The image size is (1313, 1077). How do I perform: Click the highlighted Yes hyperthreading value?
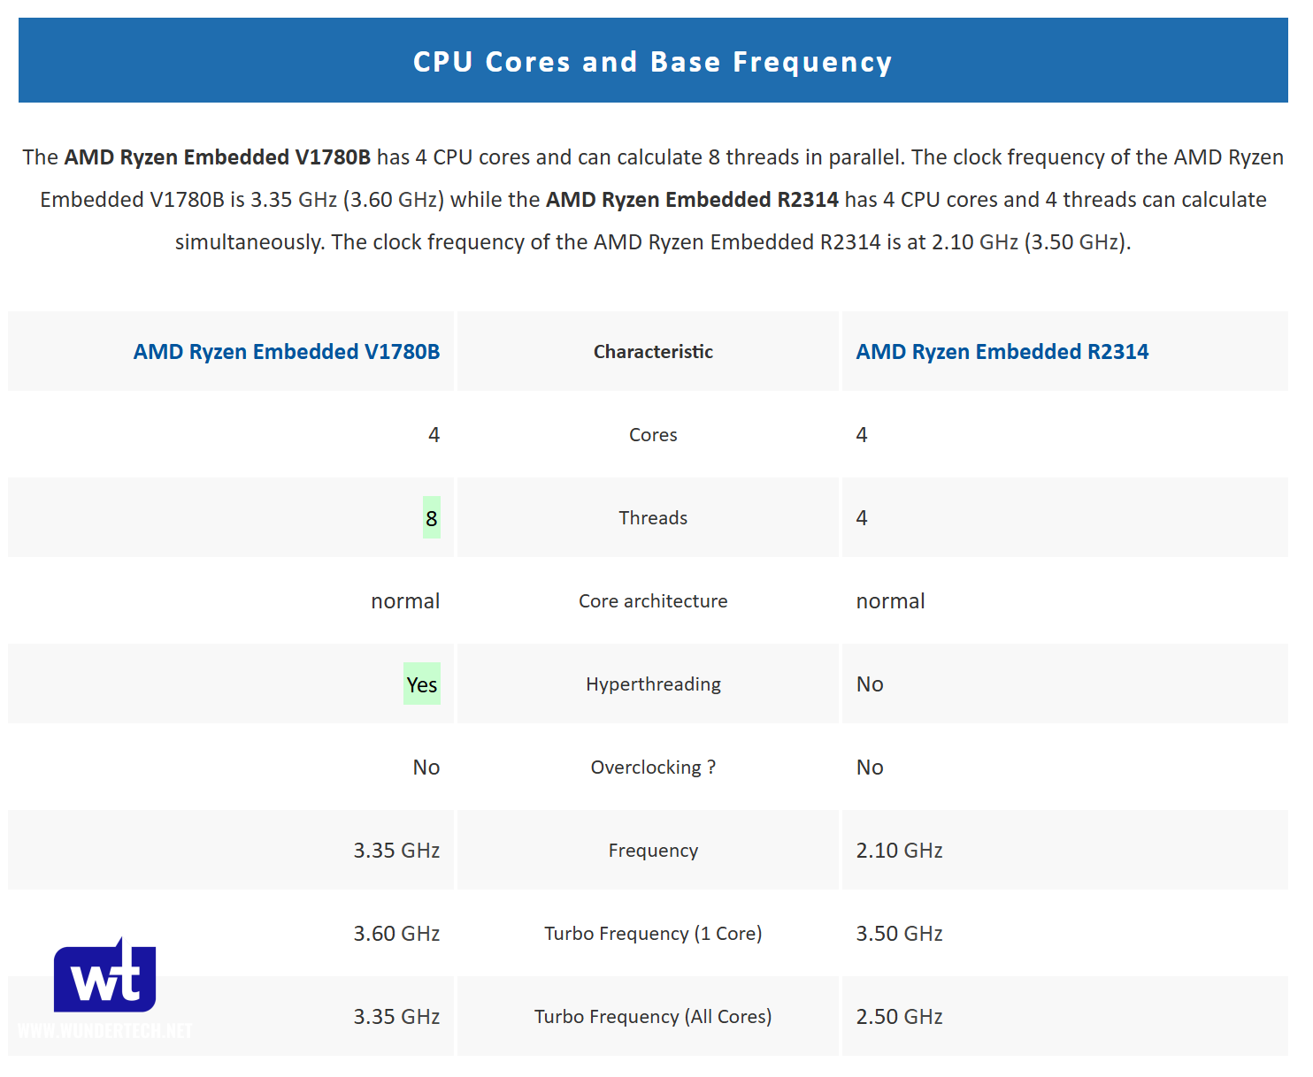pyautogui.click(x=422, y=684)
